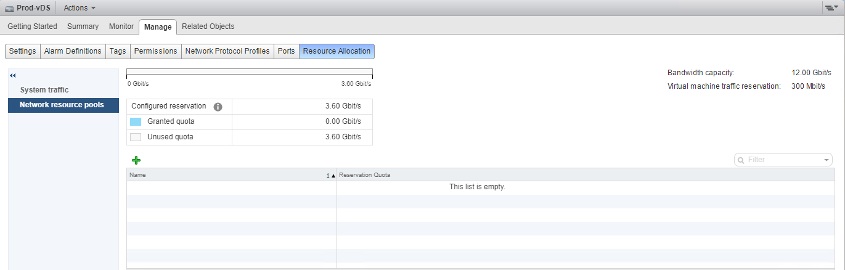Click the magnifier icon in Filter box

(x=741, y=160)
